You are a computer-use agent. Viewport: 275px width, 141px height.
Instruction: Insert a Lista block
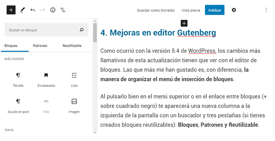74,80
